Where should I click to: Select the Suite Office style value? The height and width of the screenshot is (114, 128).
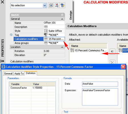click(x=55, y=31)
